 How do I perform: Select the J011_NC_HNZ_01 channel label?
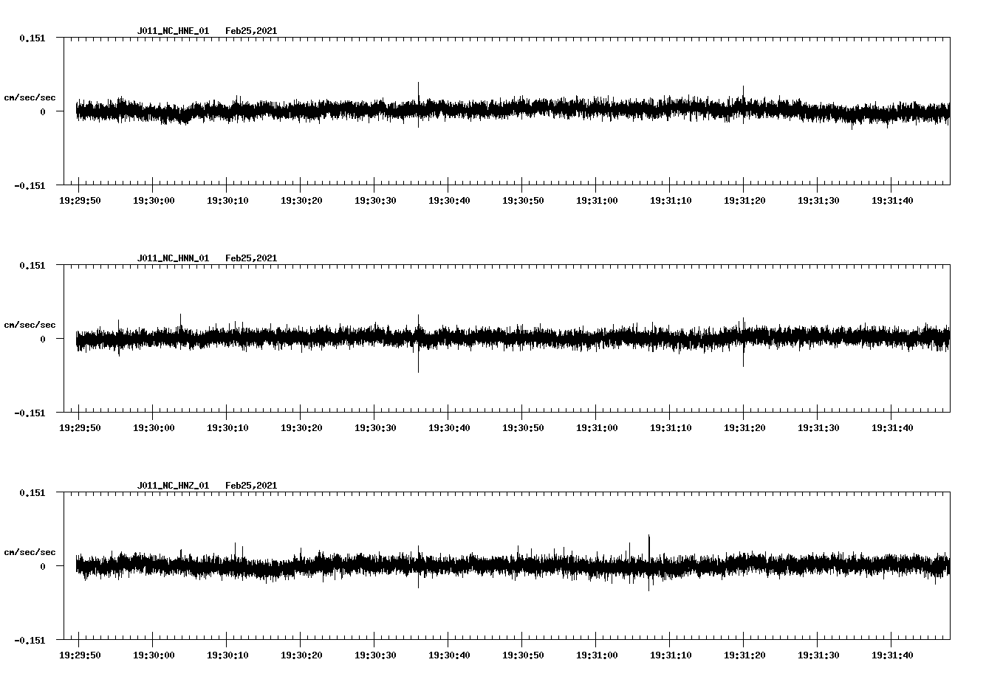[173, 485]
